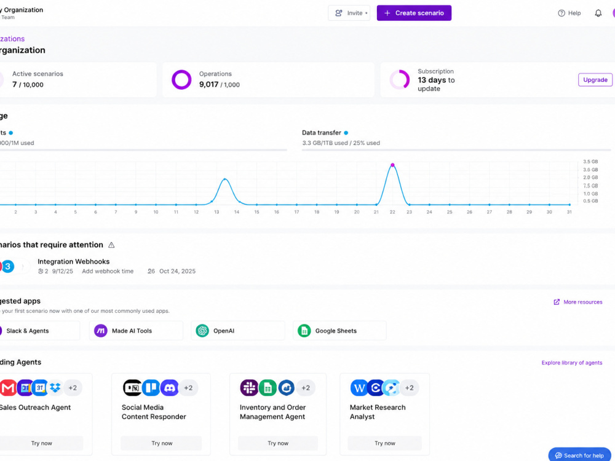Click the +2 badge in Market Research Analyst
The width and height of the screenshot is (615, 461).
coord(409,388)
